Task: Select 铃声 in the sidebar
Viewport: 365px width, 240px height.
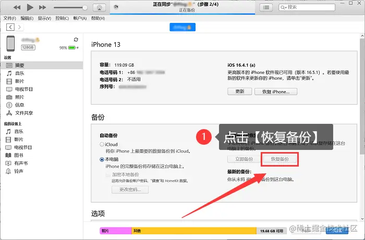Action: [42, 171]
